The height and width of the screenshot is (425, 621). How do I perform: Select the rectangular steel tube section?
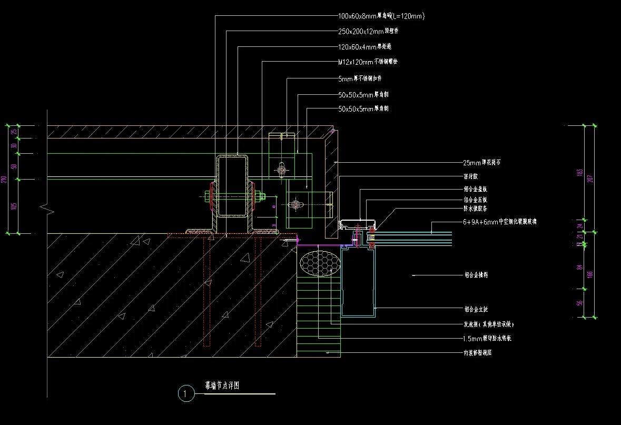click(232, 186)
